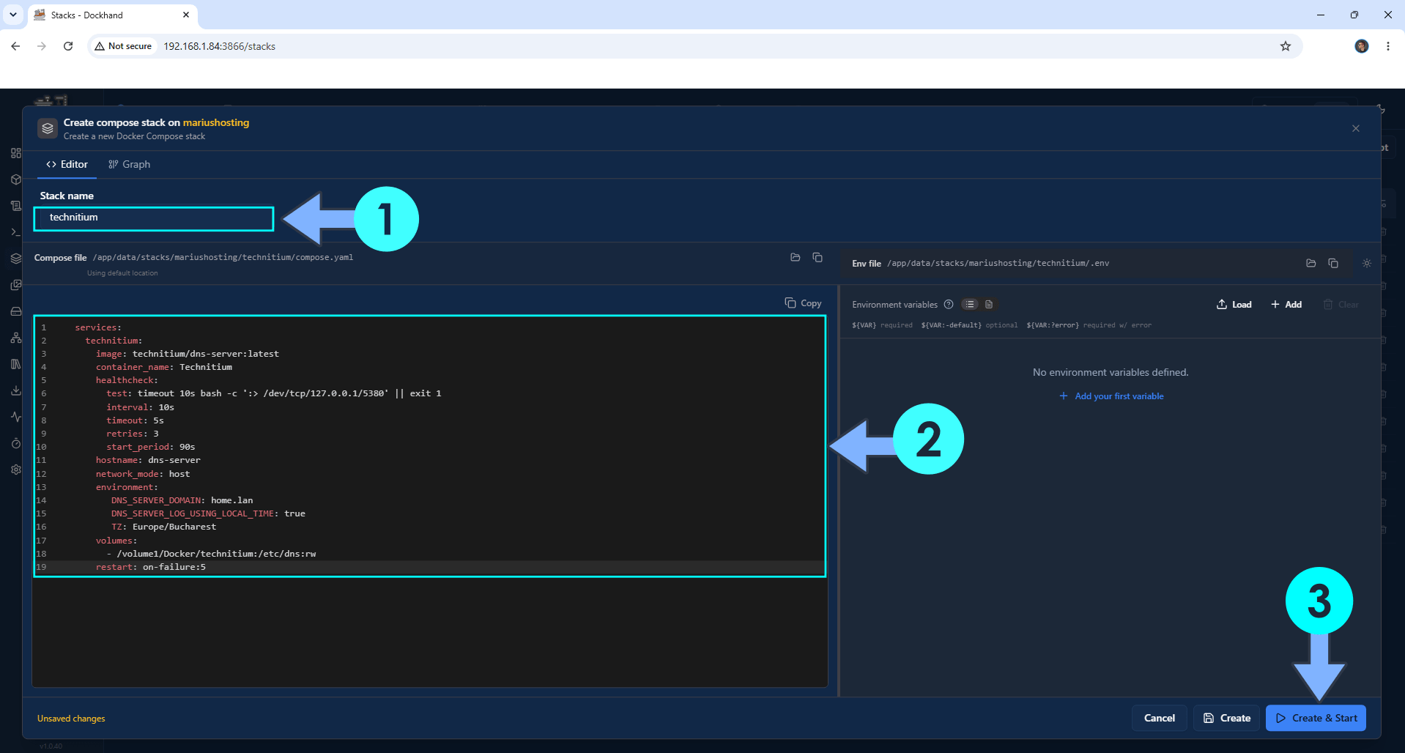
Task: Switch environment variables to raw file view
Action: [989, 304]
